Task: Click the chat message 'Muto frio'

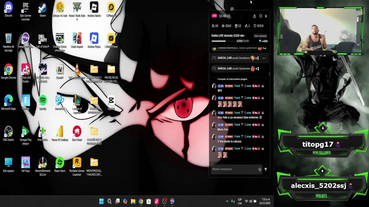Action: pyautogui.click(x=223, y=130)
